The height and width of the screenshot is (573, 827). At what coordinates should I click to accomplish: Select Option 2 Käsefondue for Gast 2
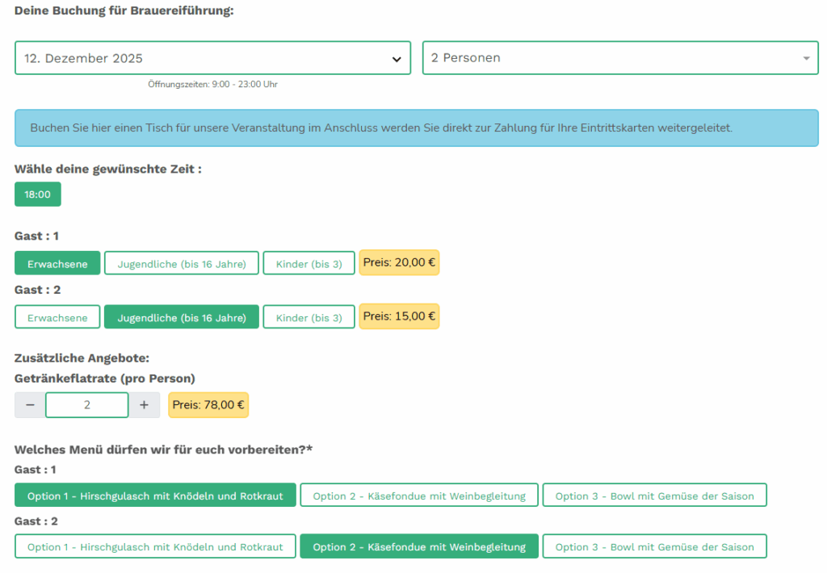(419, 546)
